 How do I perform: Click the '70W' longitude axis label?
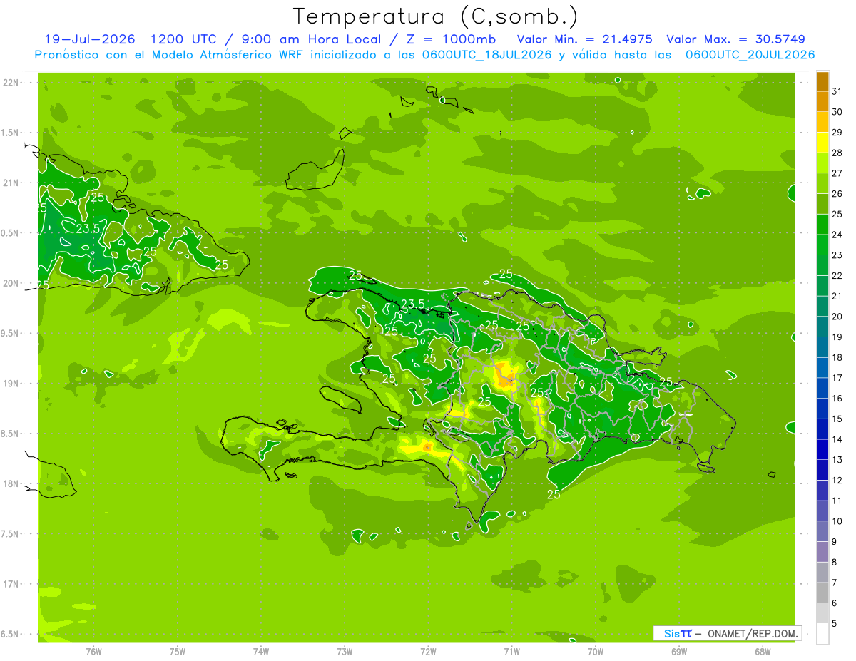tap(596, 652)
